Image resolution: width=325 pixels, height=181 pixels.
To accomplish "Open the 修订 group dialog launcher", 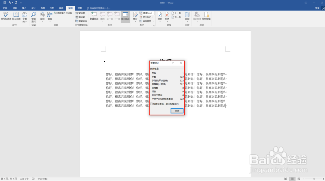I will 154,25.
